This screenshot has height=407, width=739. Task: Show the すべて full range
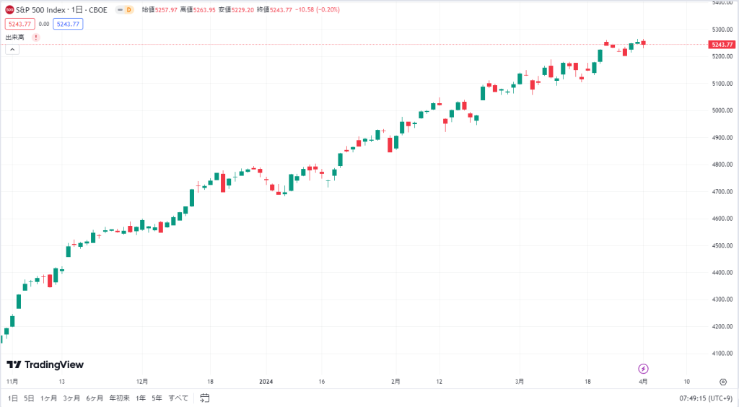point(178,398)
